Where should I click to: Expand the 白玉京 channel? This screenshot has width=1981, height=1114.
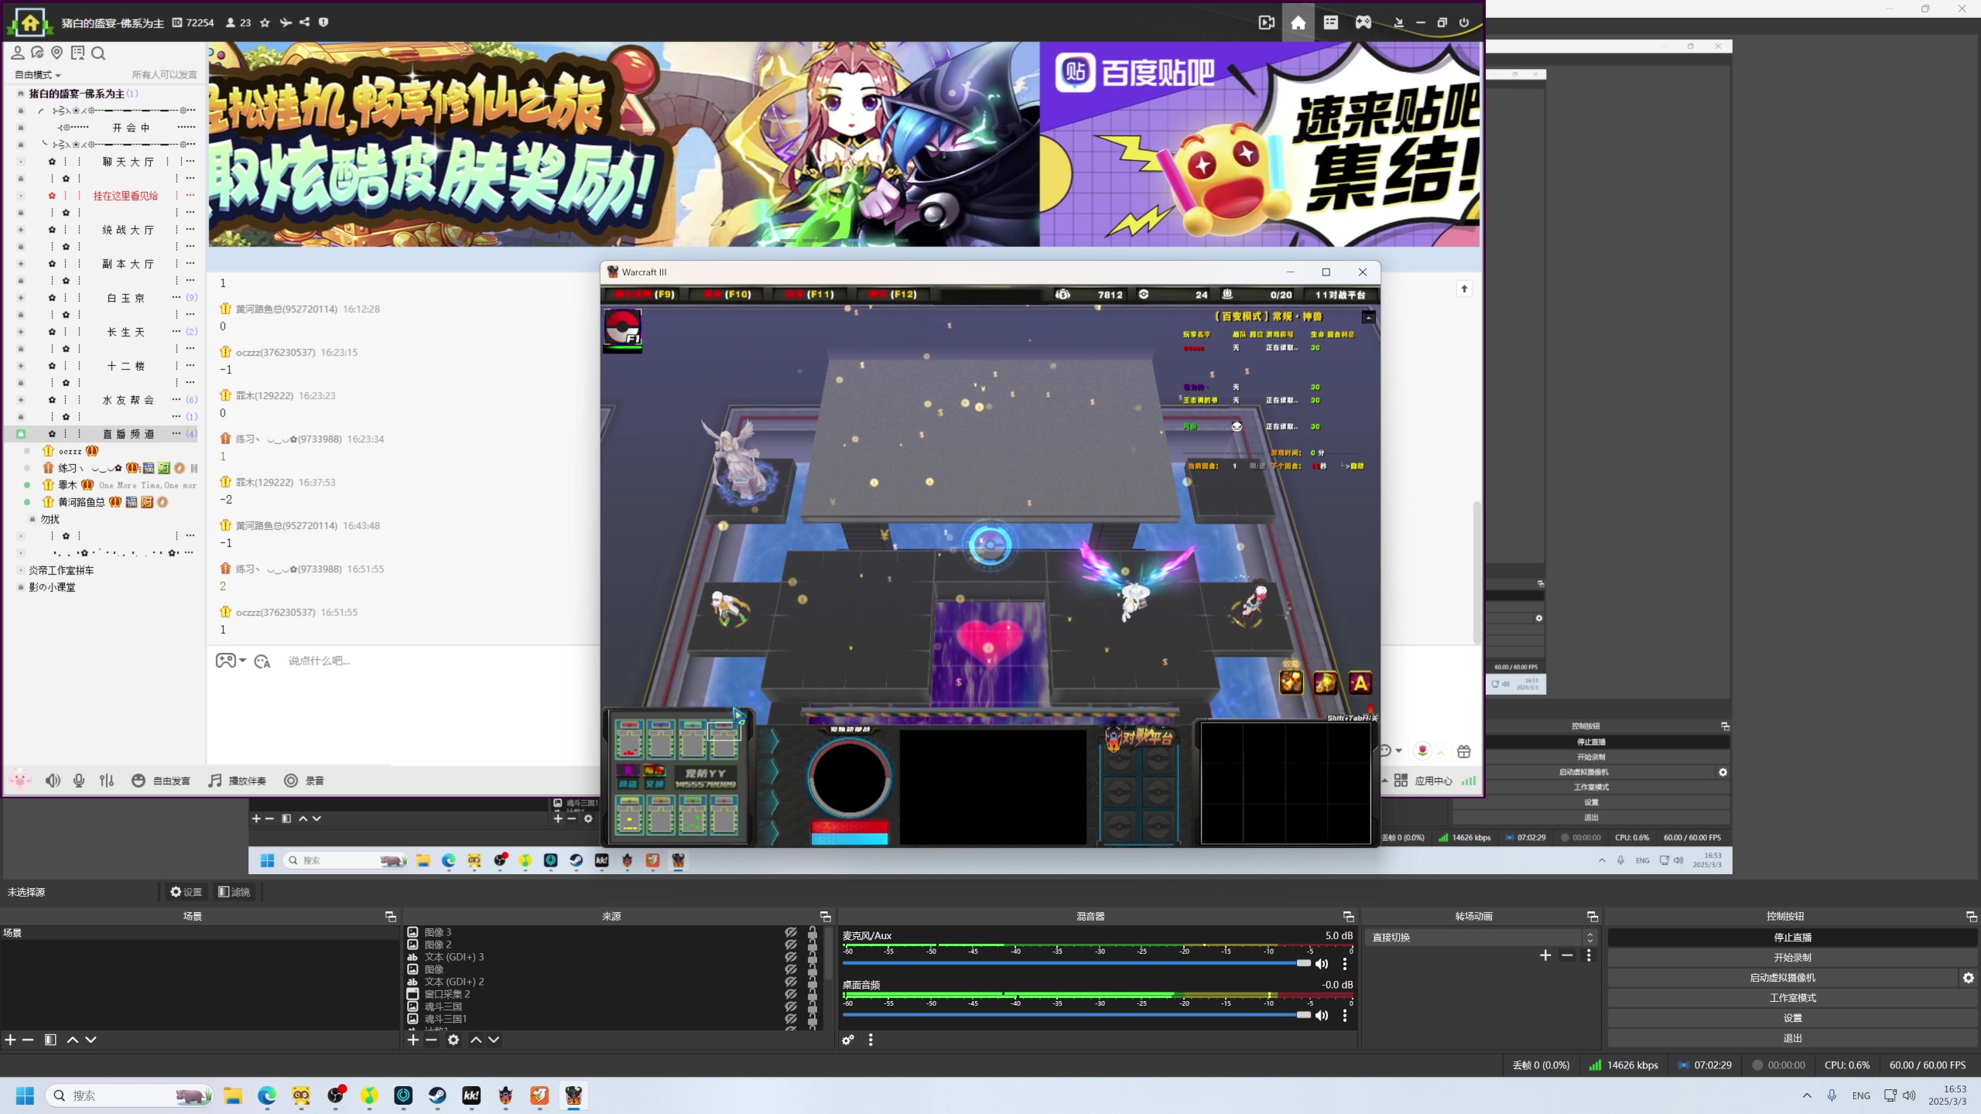click(21, 298)
